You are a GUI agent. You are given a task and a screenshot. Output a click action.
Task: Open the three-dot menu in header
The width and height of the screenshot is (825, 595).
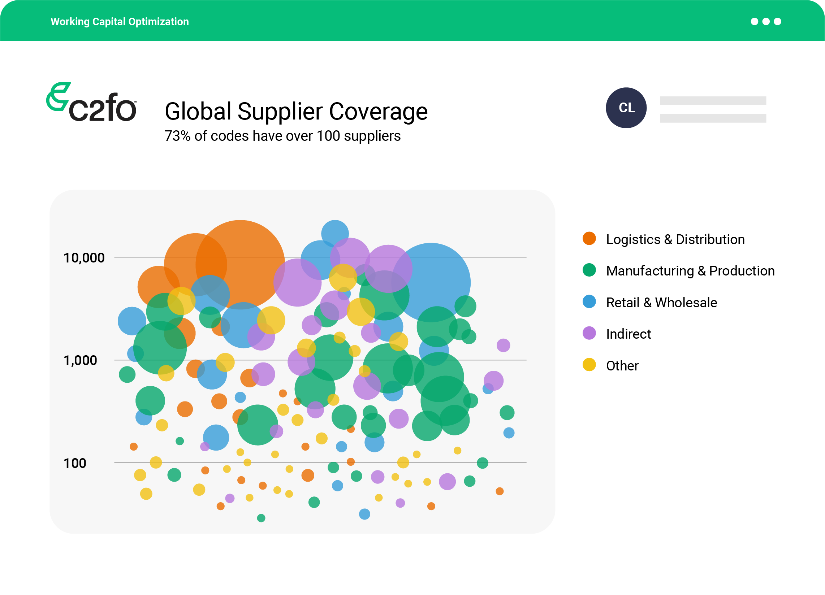click(765, 21)
